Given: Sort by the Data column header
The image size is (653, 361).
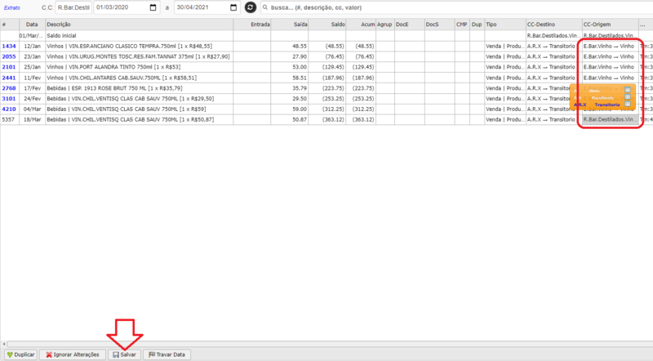Looking at the screenshot, I should pyautogui.click(x=32, y=25).
